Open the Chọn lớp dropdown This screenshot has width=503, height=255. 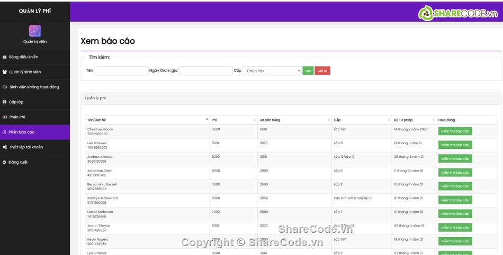click(272, 71)
